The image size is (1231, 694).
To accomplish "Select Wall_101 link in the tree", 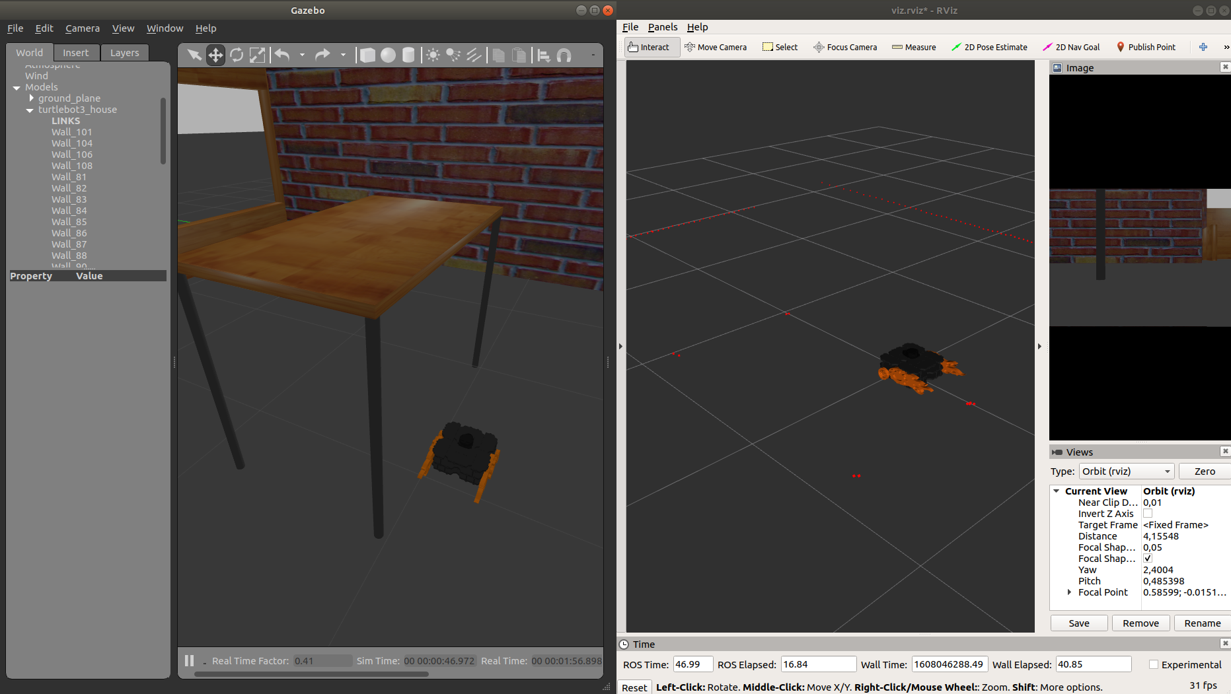I will click(x=72, y=132).
